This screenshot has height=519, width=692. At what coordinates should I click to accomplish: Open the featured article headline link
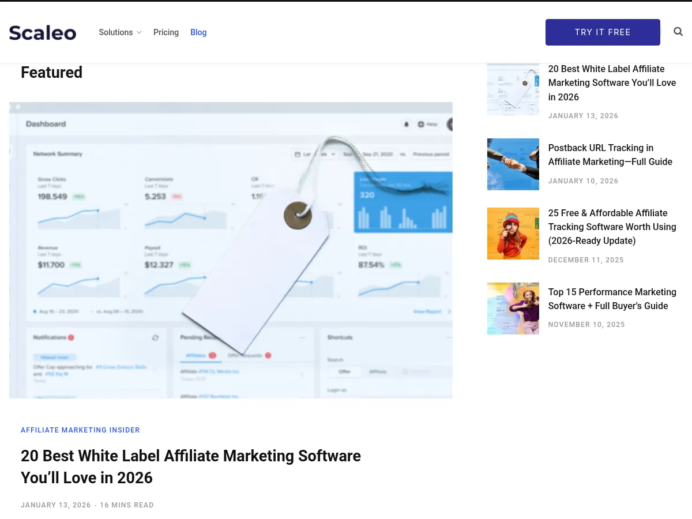191,467
